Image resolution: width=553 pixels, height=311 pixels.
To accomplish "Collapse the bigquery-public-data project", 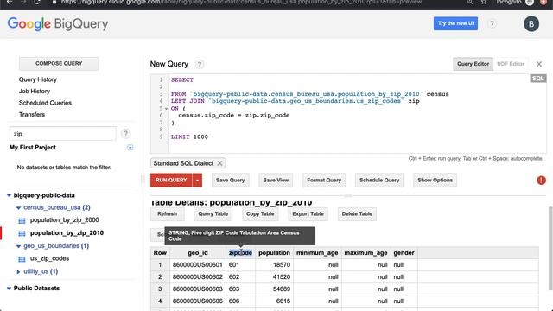I will [x=10, y=195].
